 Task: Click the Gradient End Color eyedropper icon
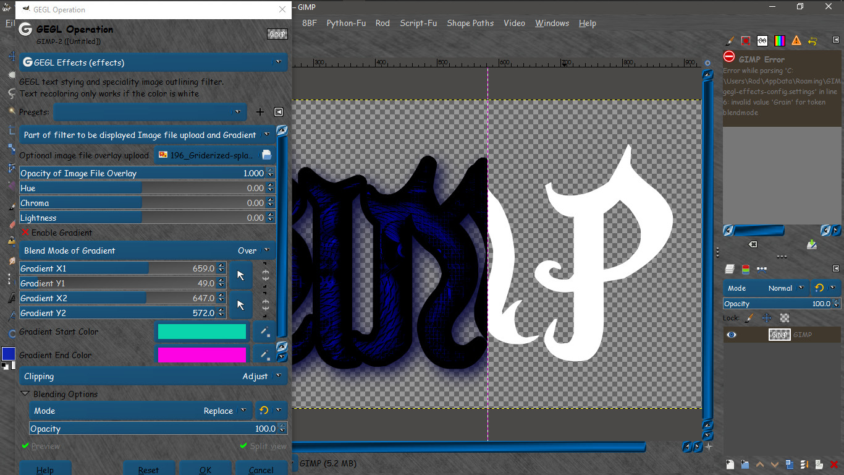tap(264, 354)
